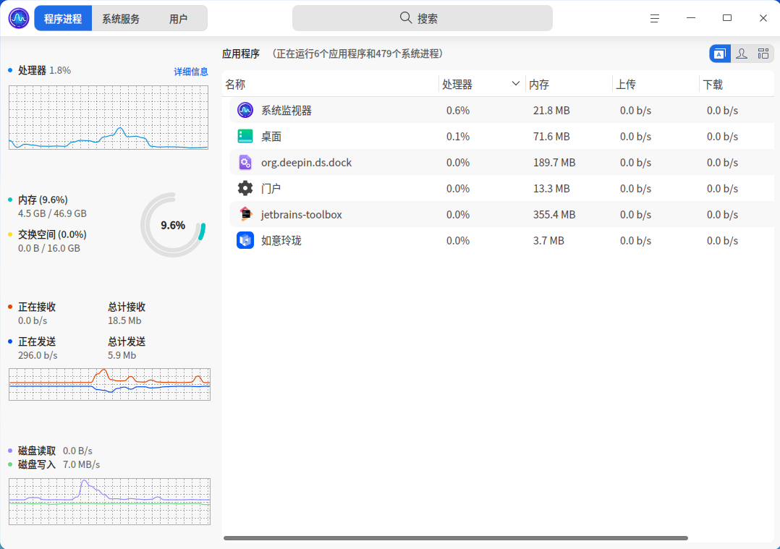This screenshot has height=549, width=780.
Task: Switch to the 用户 tab
Action: pos(178,19)
